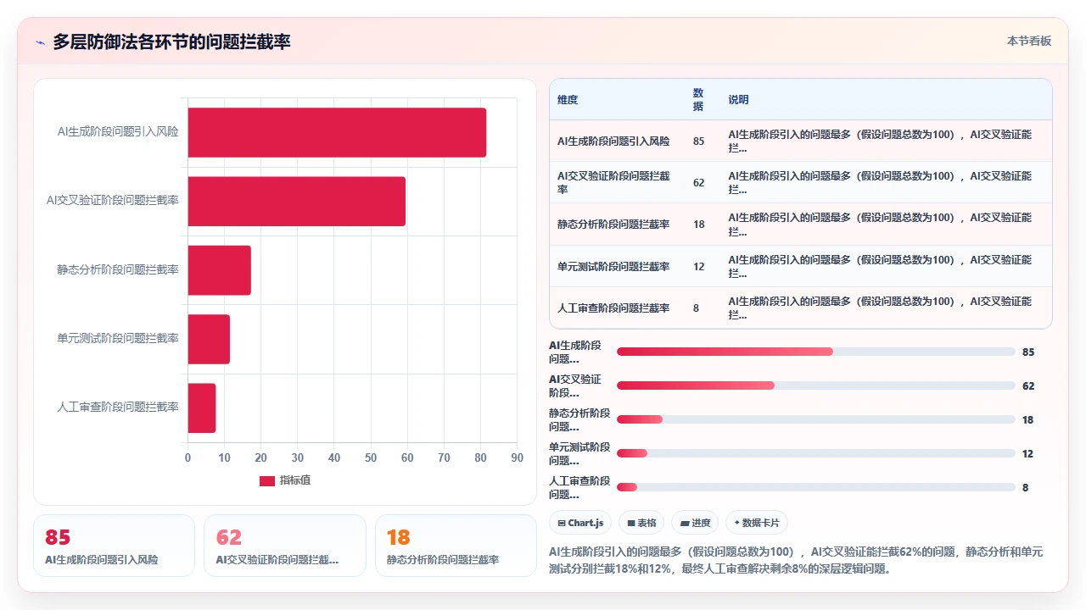Click the 人工审查阶段问题拦截率 chart bar
The image size is (1086, 610).
(202, 408)
